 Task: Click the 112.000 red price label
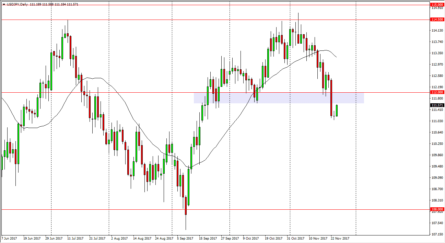point(437,92)
